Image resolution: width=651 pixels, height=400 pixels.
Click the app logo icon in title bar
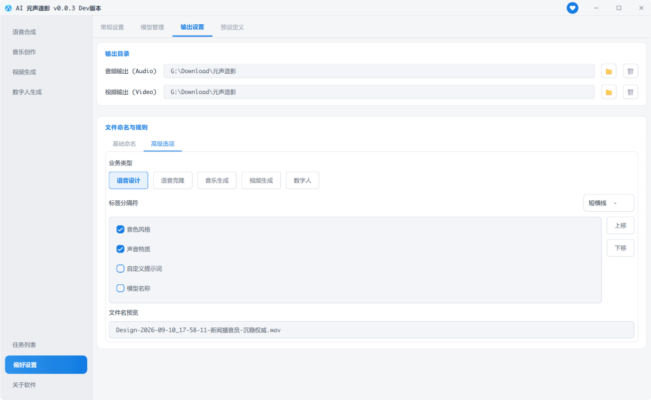(x=8, y=8)
